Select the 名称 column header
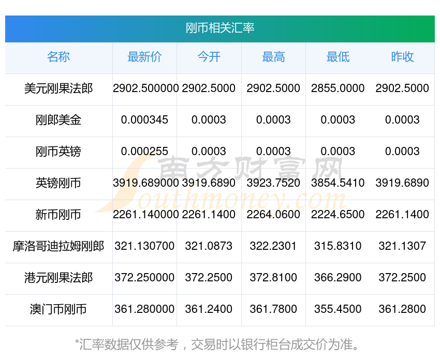 point(58,57)
